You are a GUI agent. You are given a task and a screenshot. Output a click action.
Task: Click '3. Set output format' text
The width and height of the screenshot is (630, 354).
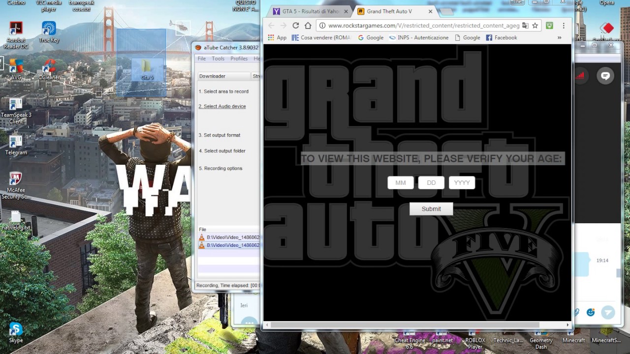220,135
